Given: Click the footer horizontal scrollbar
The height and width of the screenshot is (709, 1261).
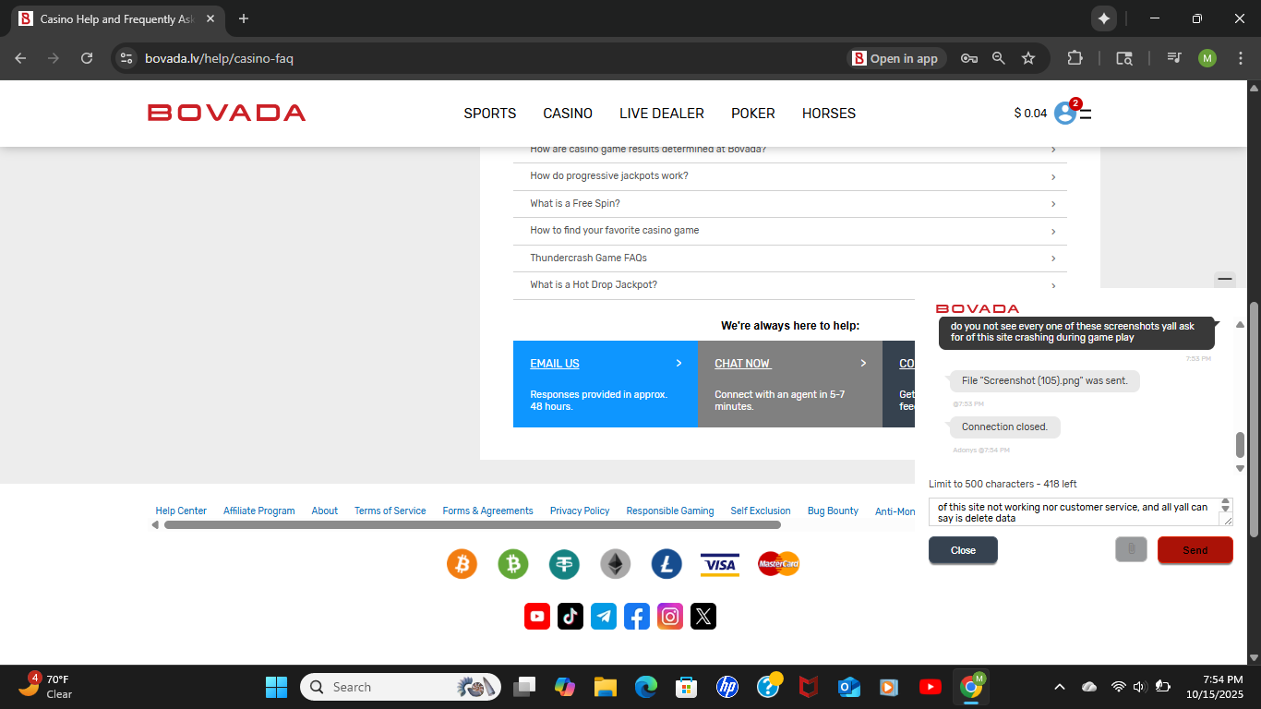Looking at the screenshot, I should [x=472, y=525].
